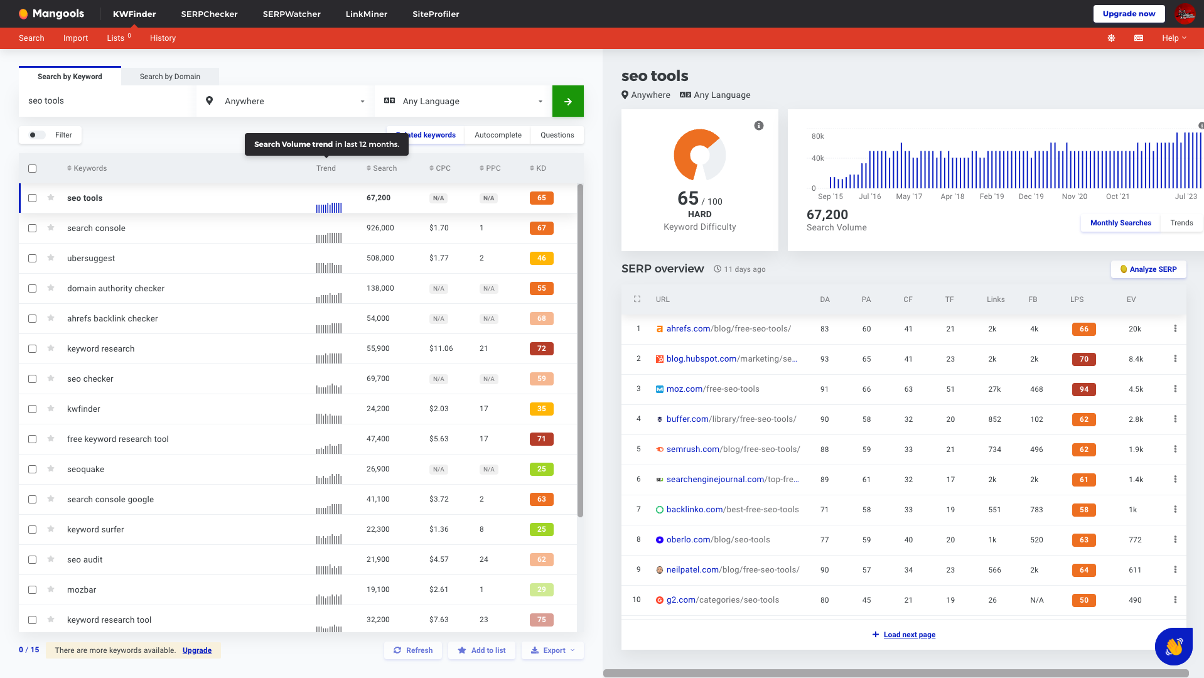This screenshot has width=1204, height=678.
Task: Enable the Filter toggle switch
Action: (x=36, y=135)
